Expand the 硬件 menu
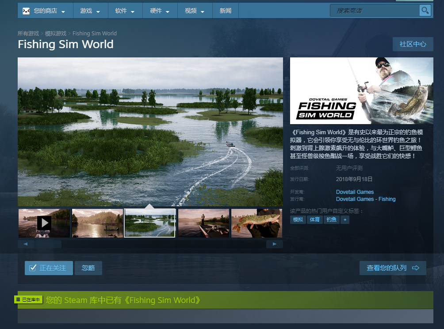This screenshot has width=444, height=329. point(160,11)
